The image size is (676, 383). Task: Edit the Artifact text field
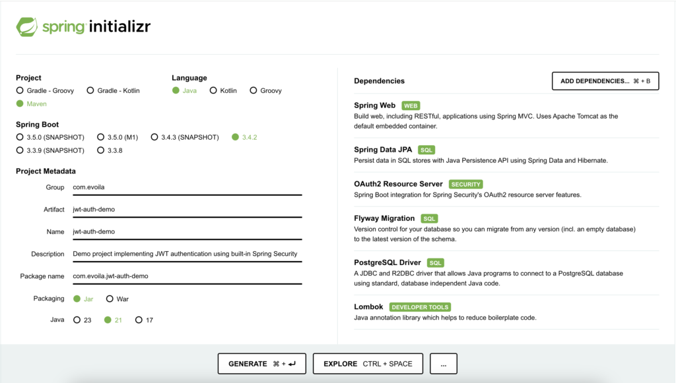[x=187, y=210]
